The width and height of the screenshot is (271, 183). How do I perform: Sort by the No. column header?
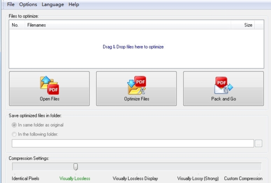coord(17,25)
